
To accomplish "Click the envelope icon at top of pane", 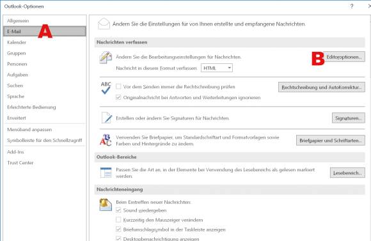I will tap(104, 24).
